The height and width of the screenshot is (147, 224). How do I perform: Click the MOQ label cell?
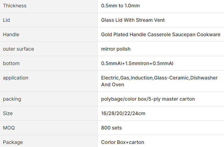pyautogui.click(x=9, y=128)
